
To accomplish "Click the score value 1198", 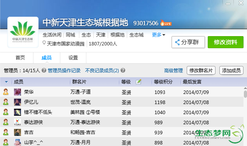I will (x=160, y=102).
